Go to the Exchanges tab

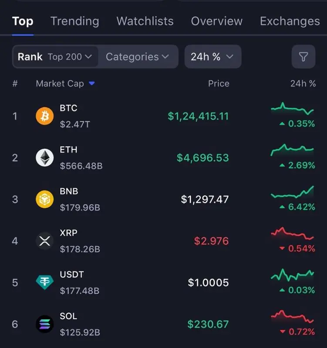pyautogui.click(x=290, y=21)
